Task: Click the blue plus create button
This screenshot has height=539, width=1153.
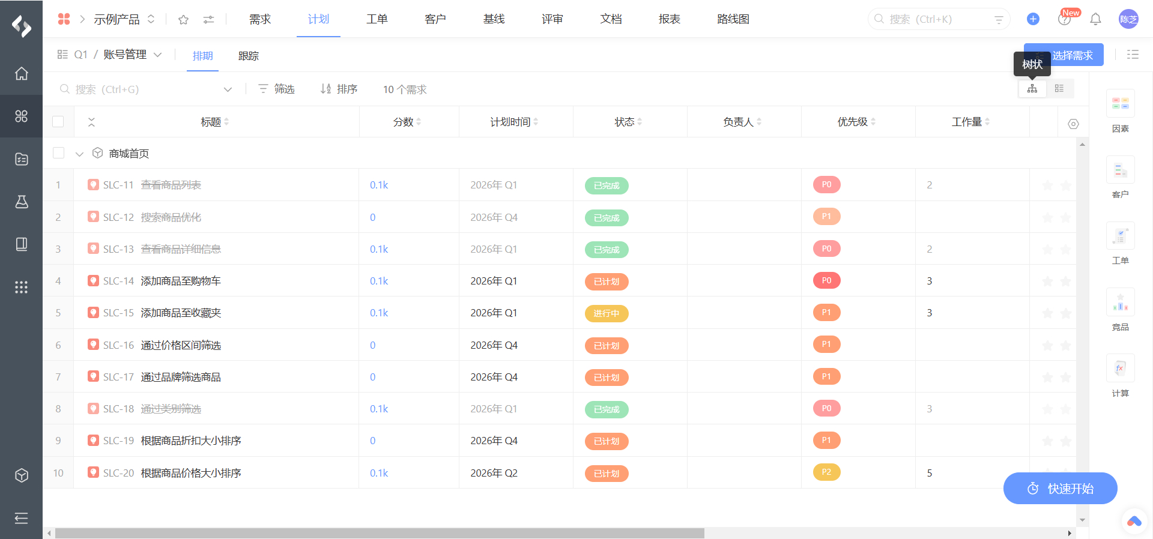Action: click(x=1033, y=19)
